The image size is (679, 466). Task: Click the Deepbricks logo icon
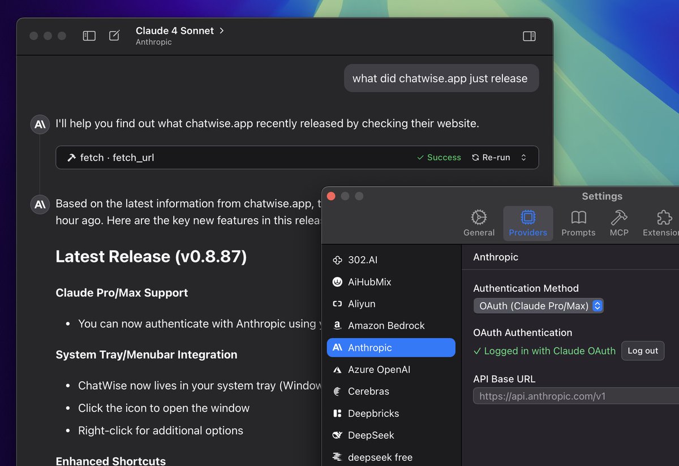click(337, 413)
